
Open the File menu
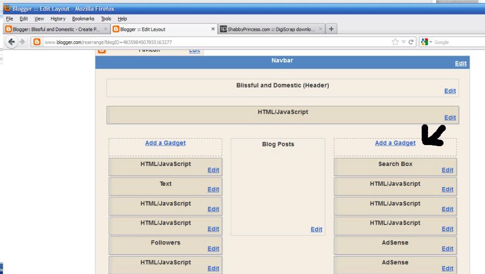point(10,19)
